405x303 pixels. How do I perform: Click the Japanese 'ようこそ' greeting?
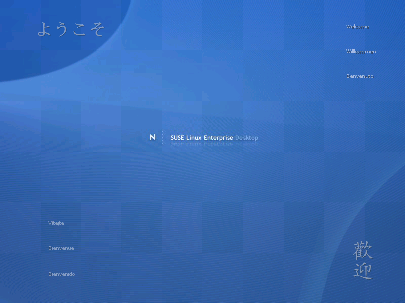(71, 29)
